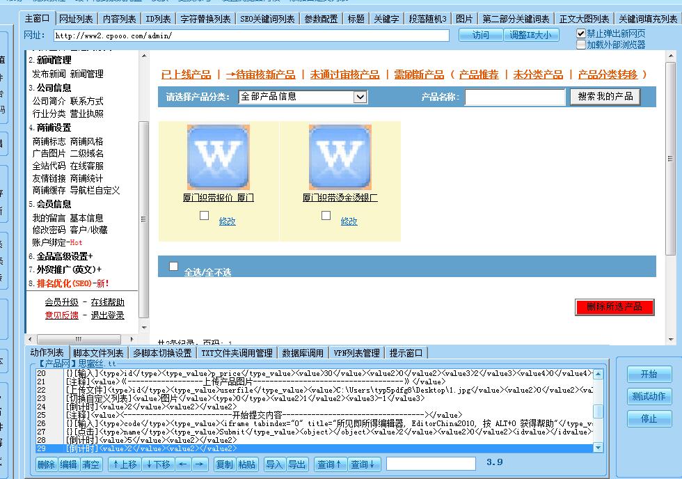Move action up with ↑上移 button
682x479 pixels.
[x=125, y=464]
